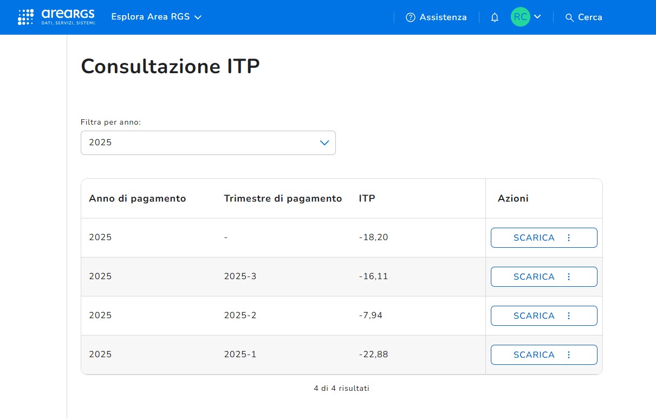The width and height of the screenshot is (656, 419).
Task: Click the Trimestre di pagamento column header
Action: [x=283, y=198]
